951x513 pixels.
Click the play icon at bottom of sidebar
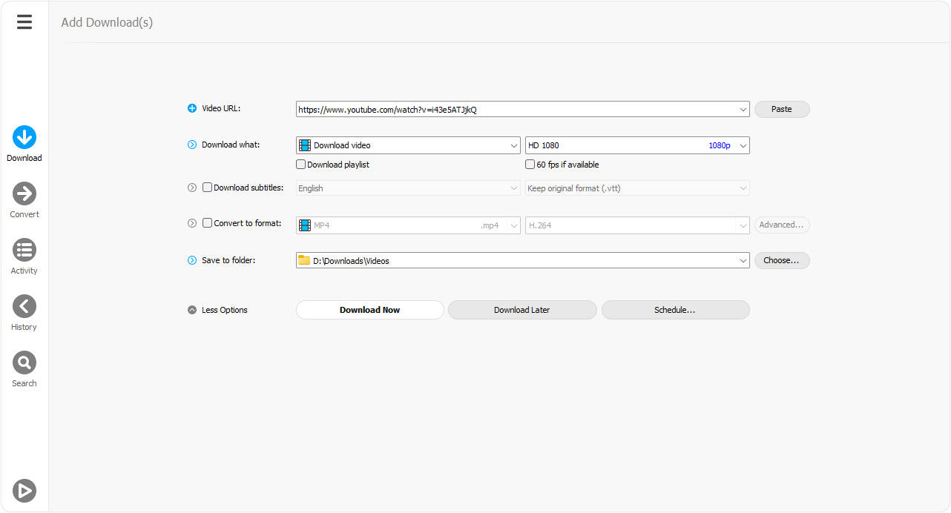(x=24, y=491)
